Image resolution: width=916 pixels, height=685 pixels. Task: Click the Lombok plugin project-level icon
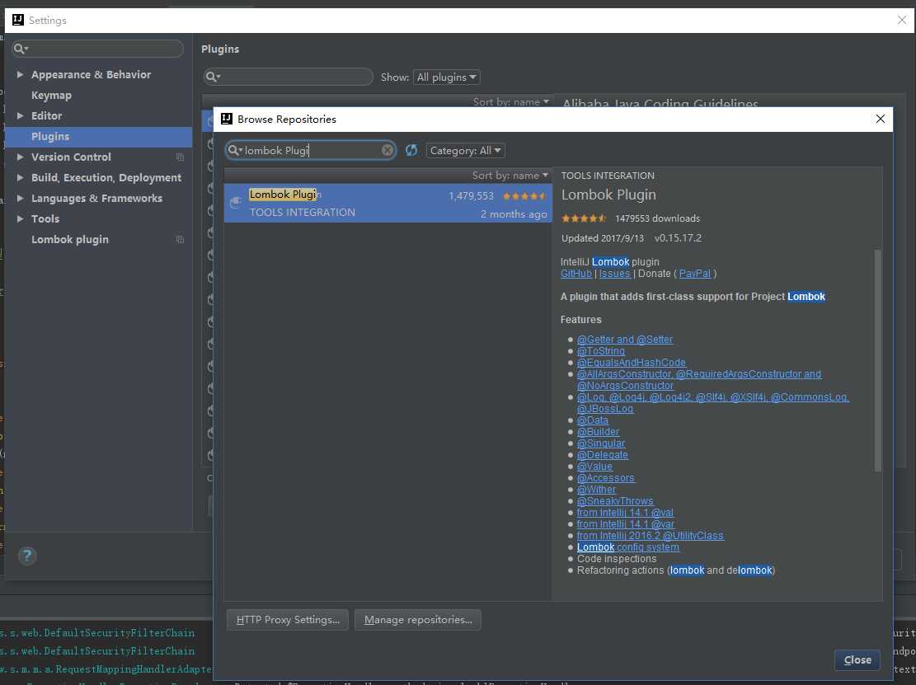pos(180,239)
